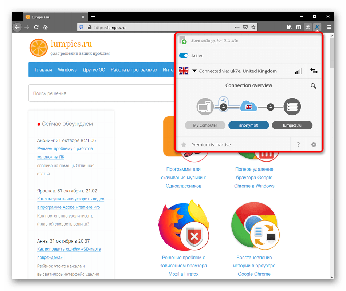Reload the current page
This screenshot has height=291, width=346.
36,27
